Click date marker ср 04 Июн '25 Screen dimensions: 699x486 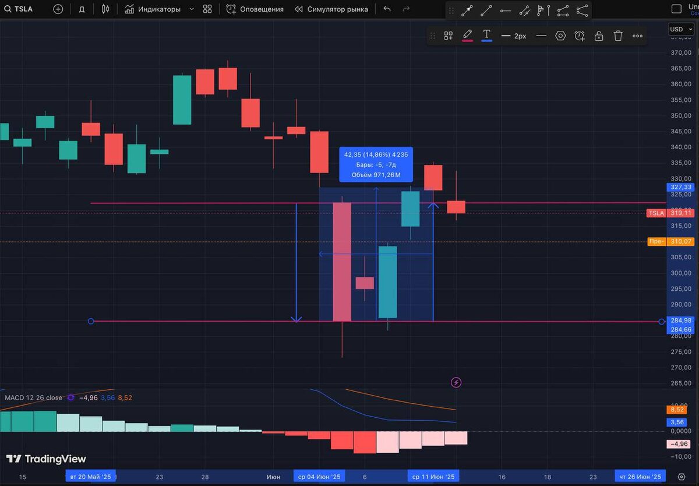point(319,477)
